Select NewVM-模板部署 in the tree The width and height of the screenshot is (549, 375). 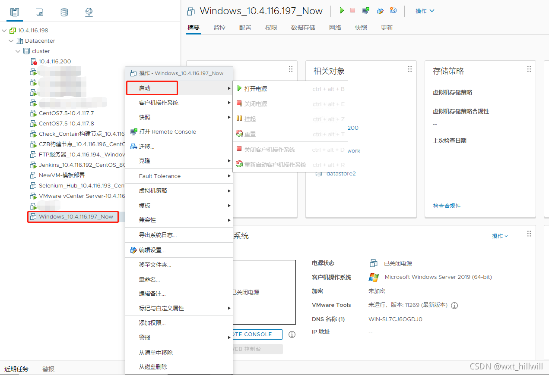click(x=62, y=175)
